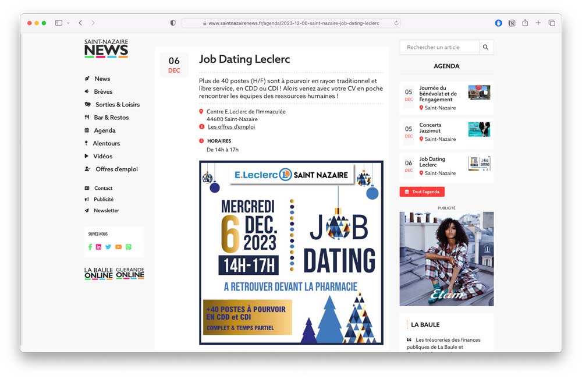
Task: Open the Saint-Nazaire News logo homepage
Action: pos(106,48)
